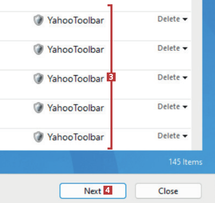Click the shield icon in the last YahooToolbar row
The image size is (215, 203).
[x=38, y=137]
